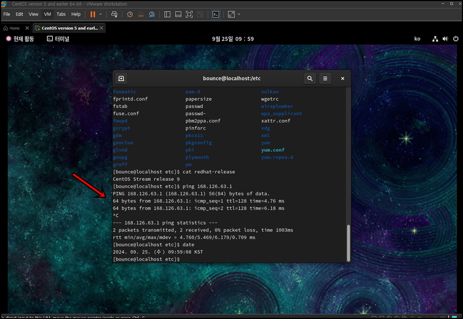The width and height of the screenshot is (463, 319).
Task: Click the network status icon in GNOME bar
Action: click(x=435, y=39)
